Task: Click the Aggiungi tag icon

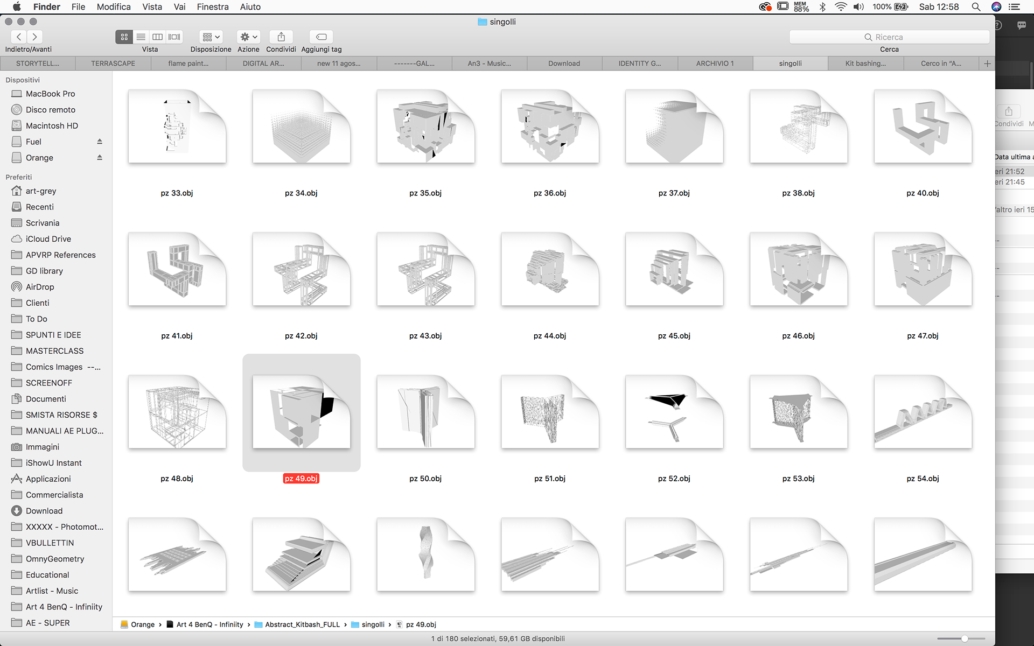Action: point(321,37)
